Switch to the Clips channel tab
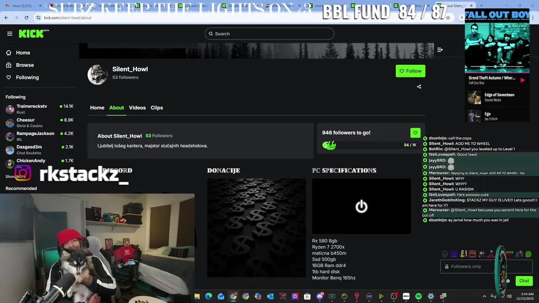539x303 pixels. click(157, 108)
